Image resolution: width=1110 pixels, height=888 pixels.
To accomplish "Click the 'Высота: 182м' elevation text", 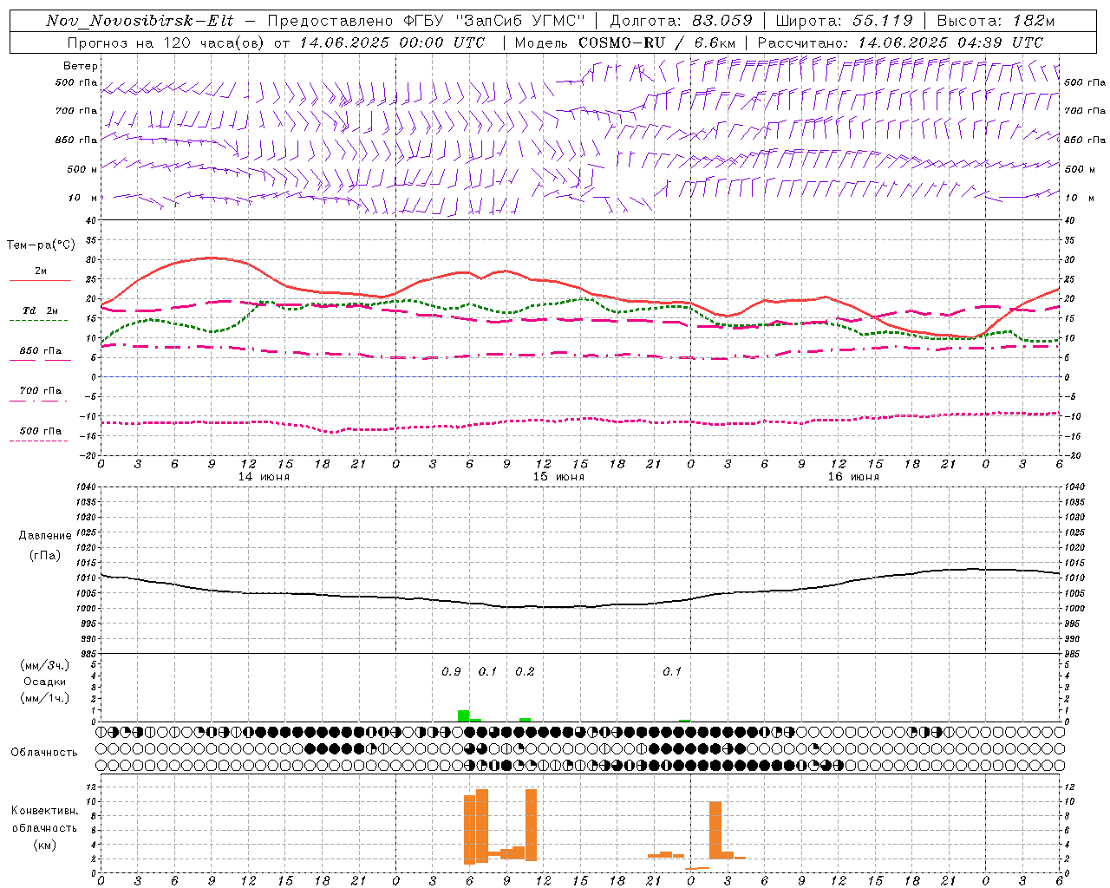I will (996, 21).
